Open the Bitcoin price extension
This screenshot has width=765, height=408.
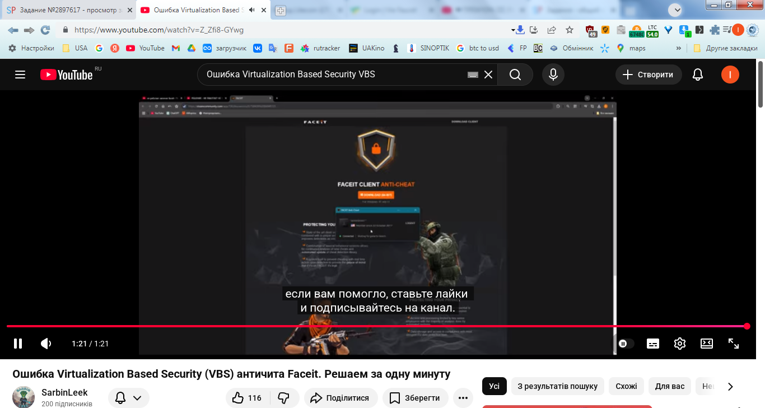pyautogui.click(x=636, y=31)
